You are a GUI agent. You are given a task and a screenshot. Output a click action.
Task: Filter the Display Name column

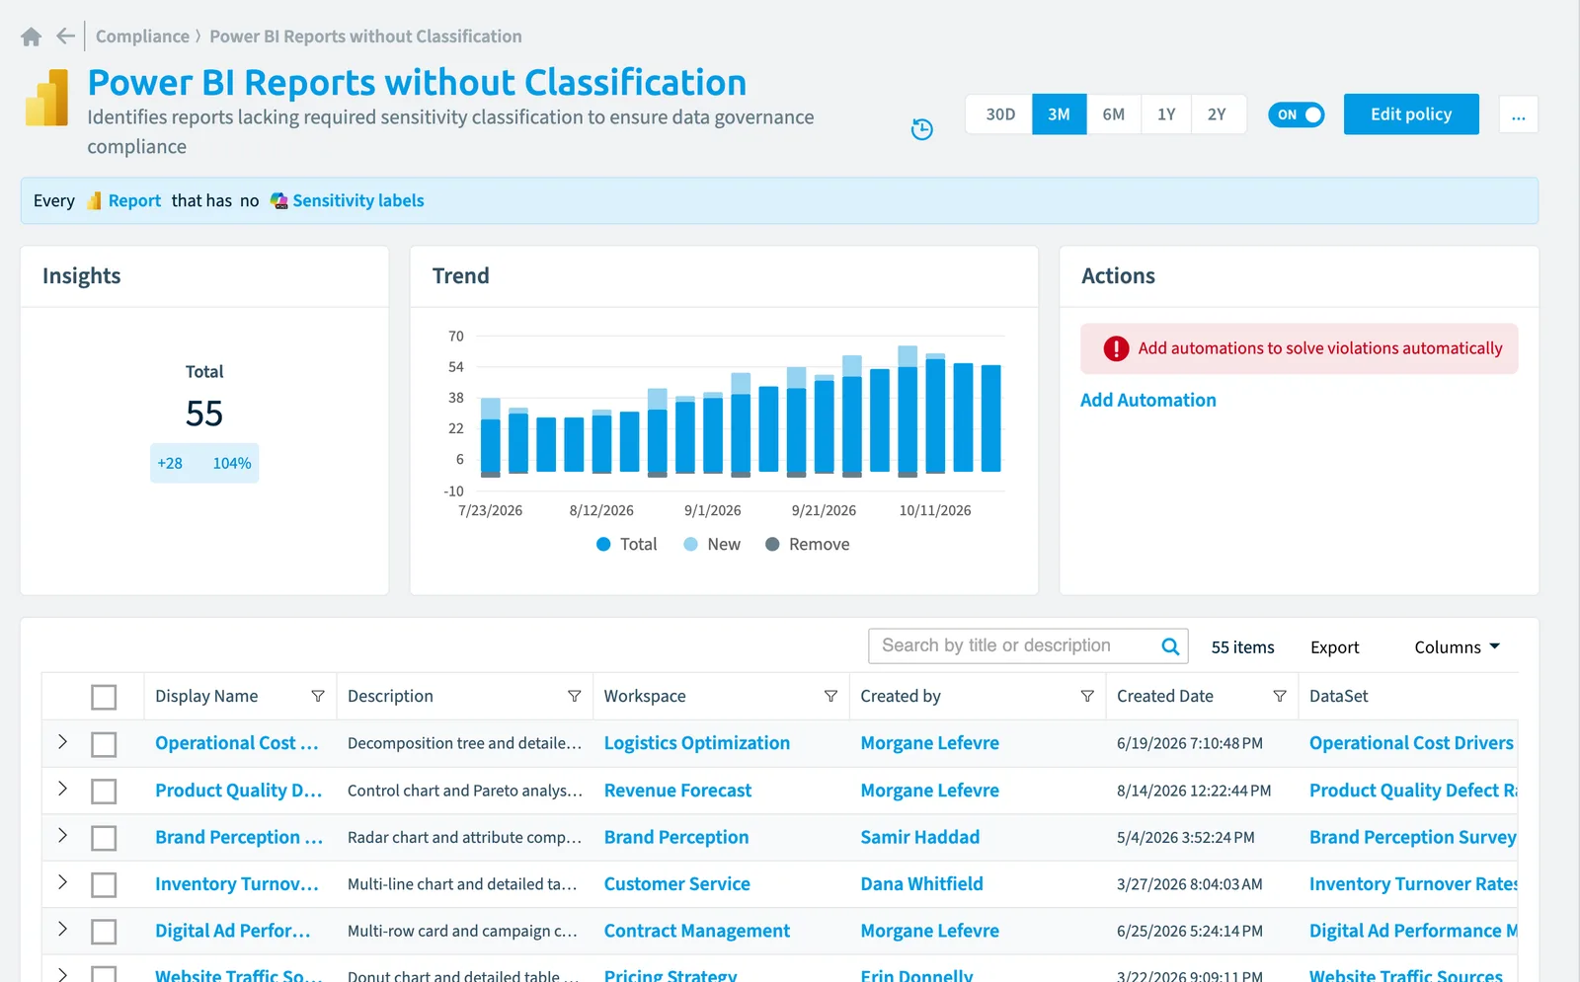tap(318, 697)
